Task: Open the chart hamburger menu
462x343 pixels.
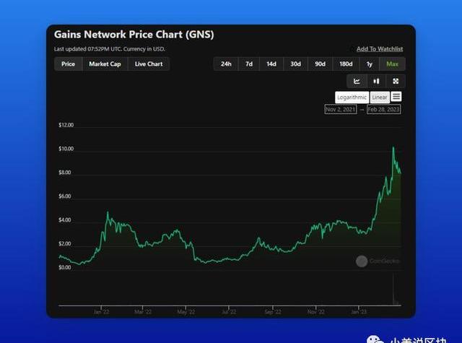Action: click(x=396, y=97)
